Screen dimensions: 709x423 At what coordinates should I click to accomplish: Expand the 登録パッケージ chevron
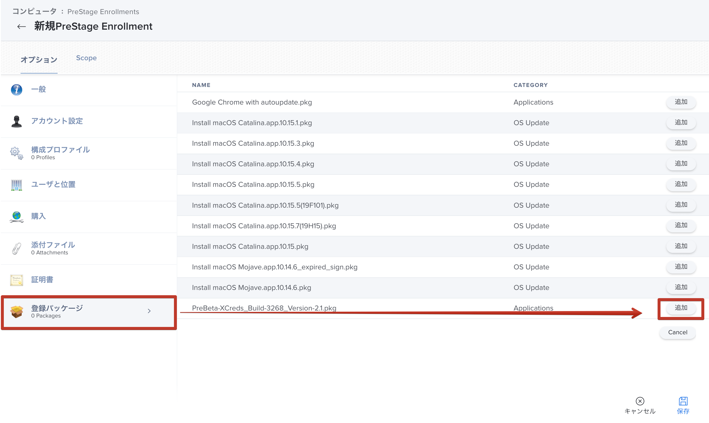(149, 311)
